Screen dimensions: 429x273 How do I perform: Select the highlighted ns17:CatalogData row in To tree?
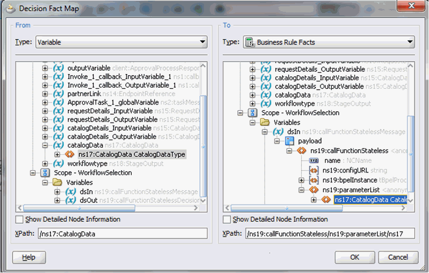(x=370, y=200)
